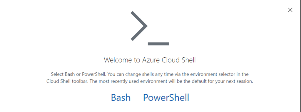
Task: Choose PowerShell as the shell environment
Action: [x=166, y=97]
